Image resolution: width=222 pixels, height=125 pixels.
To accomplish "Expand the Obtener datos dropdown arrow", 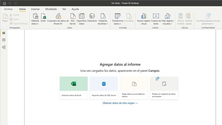I will [38, 24].
